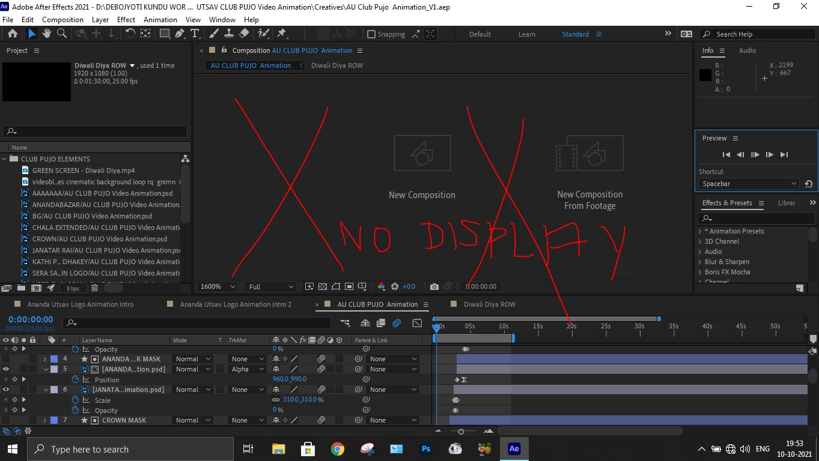Click the Reset Exposure icon

coord(395,287)
